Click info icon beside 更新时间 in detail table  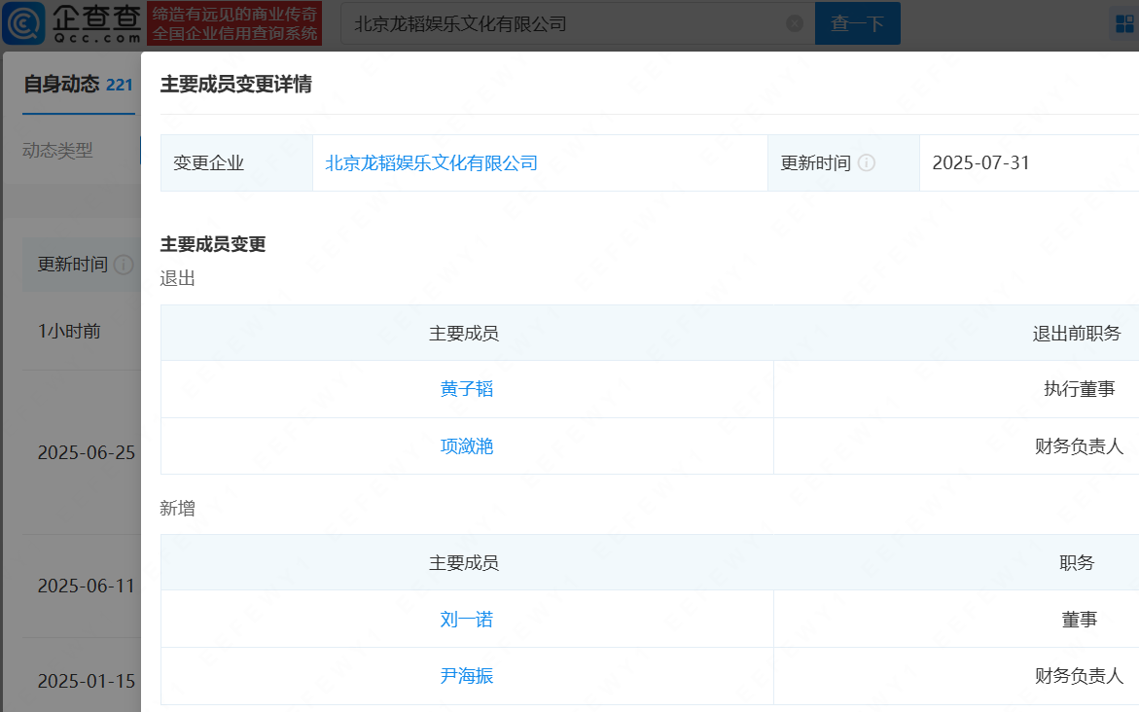pyautogui.click(x=867, y=162)
